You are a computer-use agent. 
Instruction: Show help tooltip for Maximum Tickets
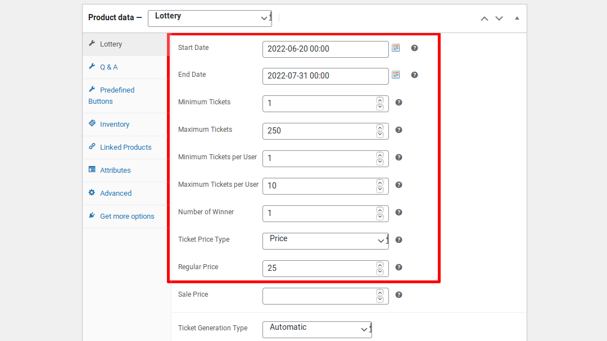coord(398,130)
